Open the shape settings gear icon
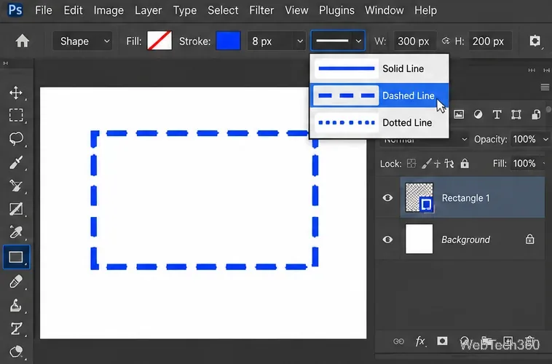The image size is (552, 364). pos(535,41)
